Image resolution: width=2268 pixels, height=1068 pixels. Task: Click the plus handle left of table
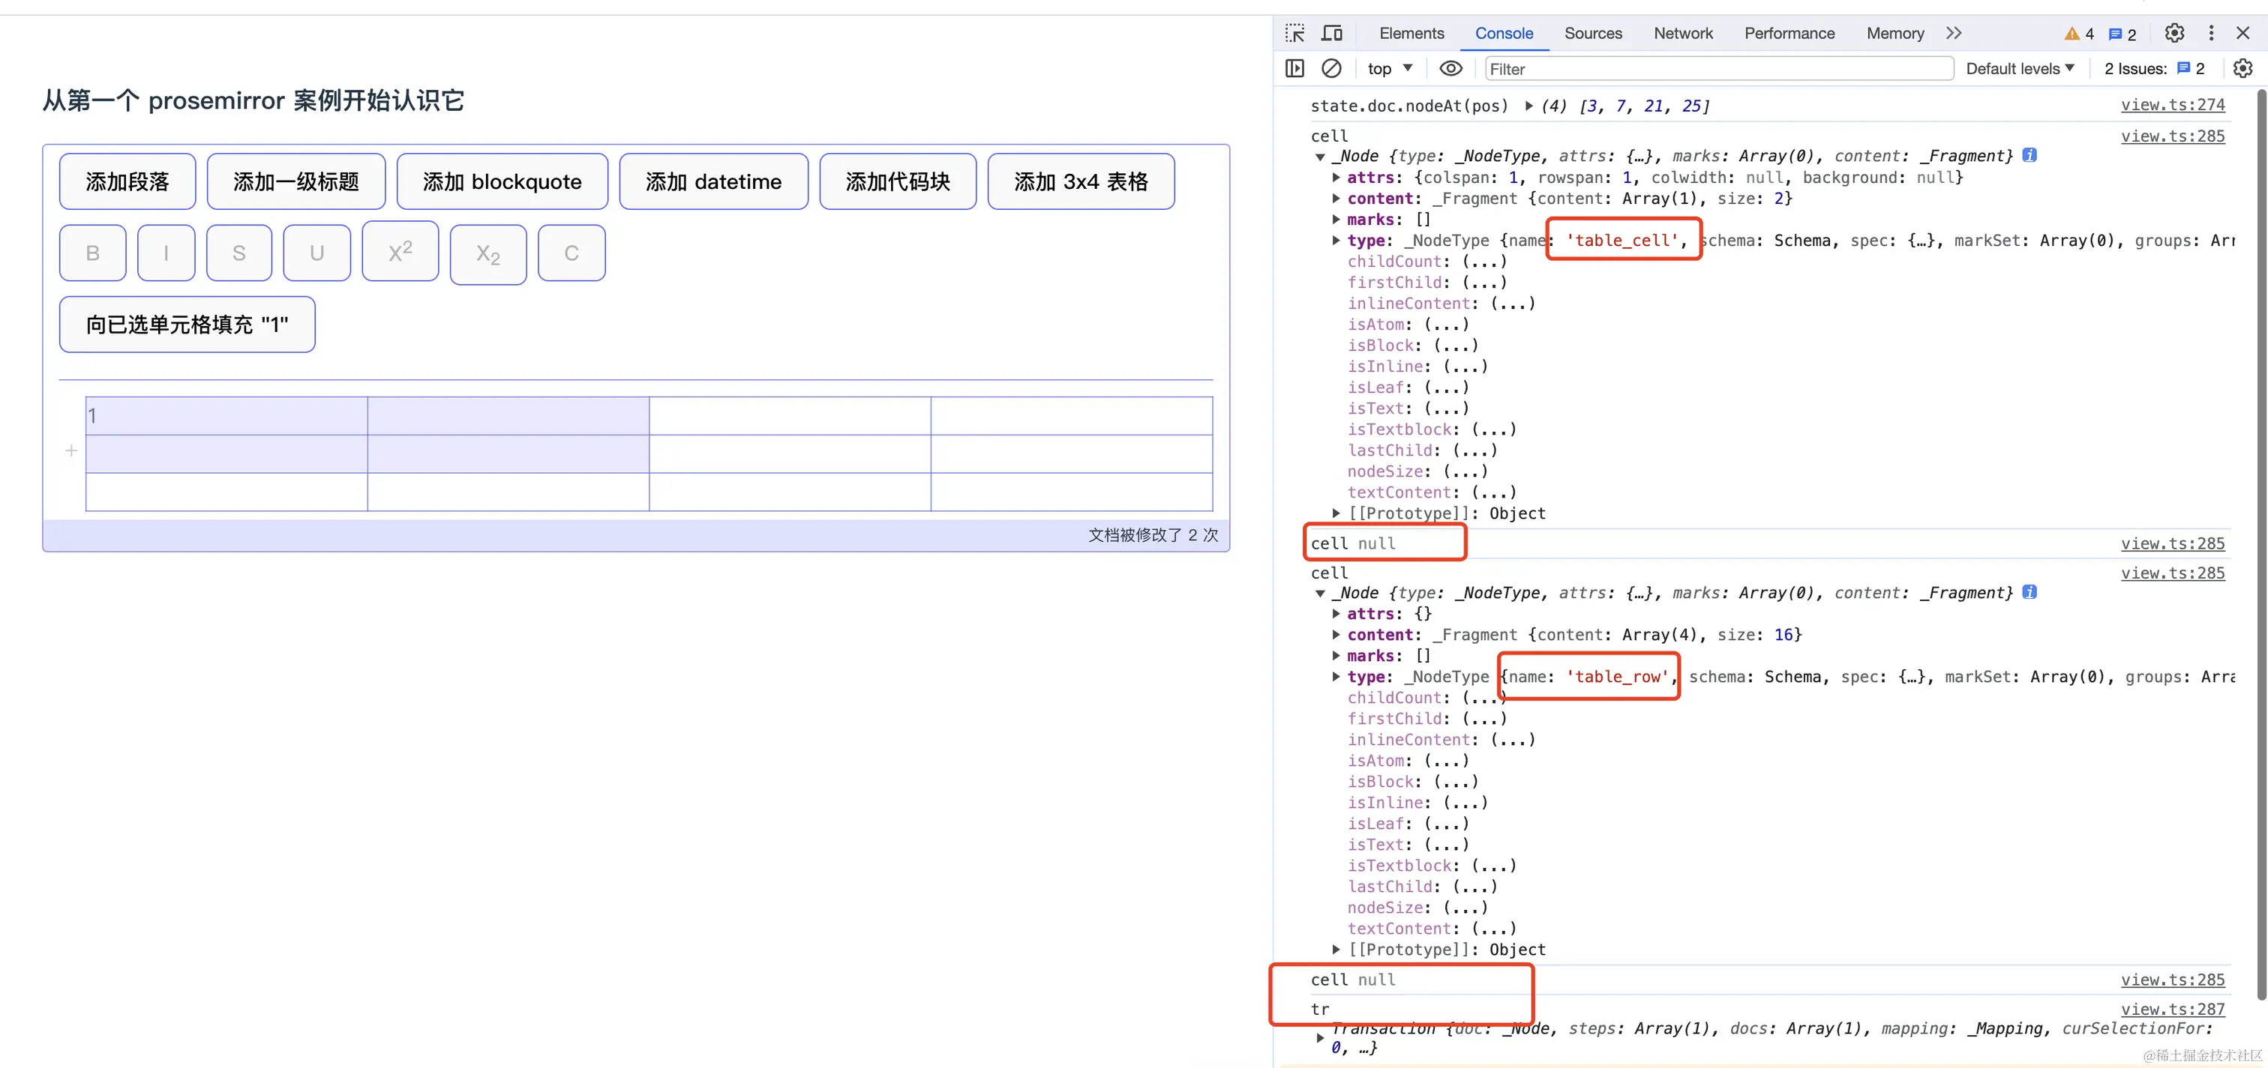click(x=71, y=451)
